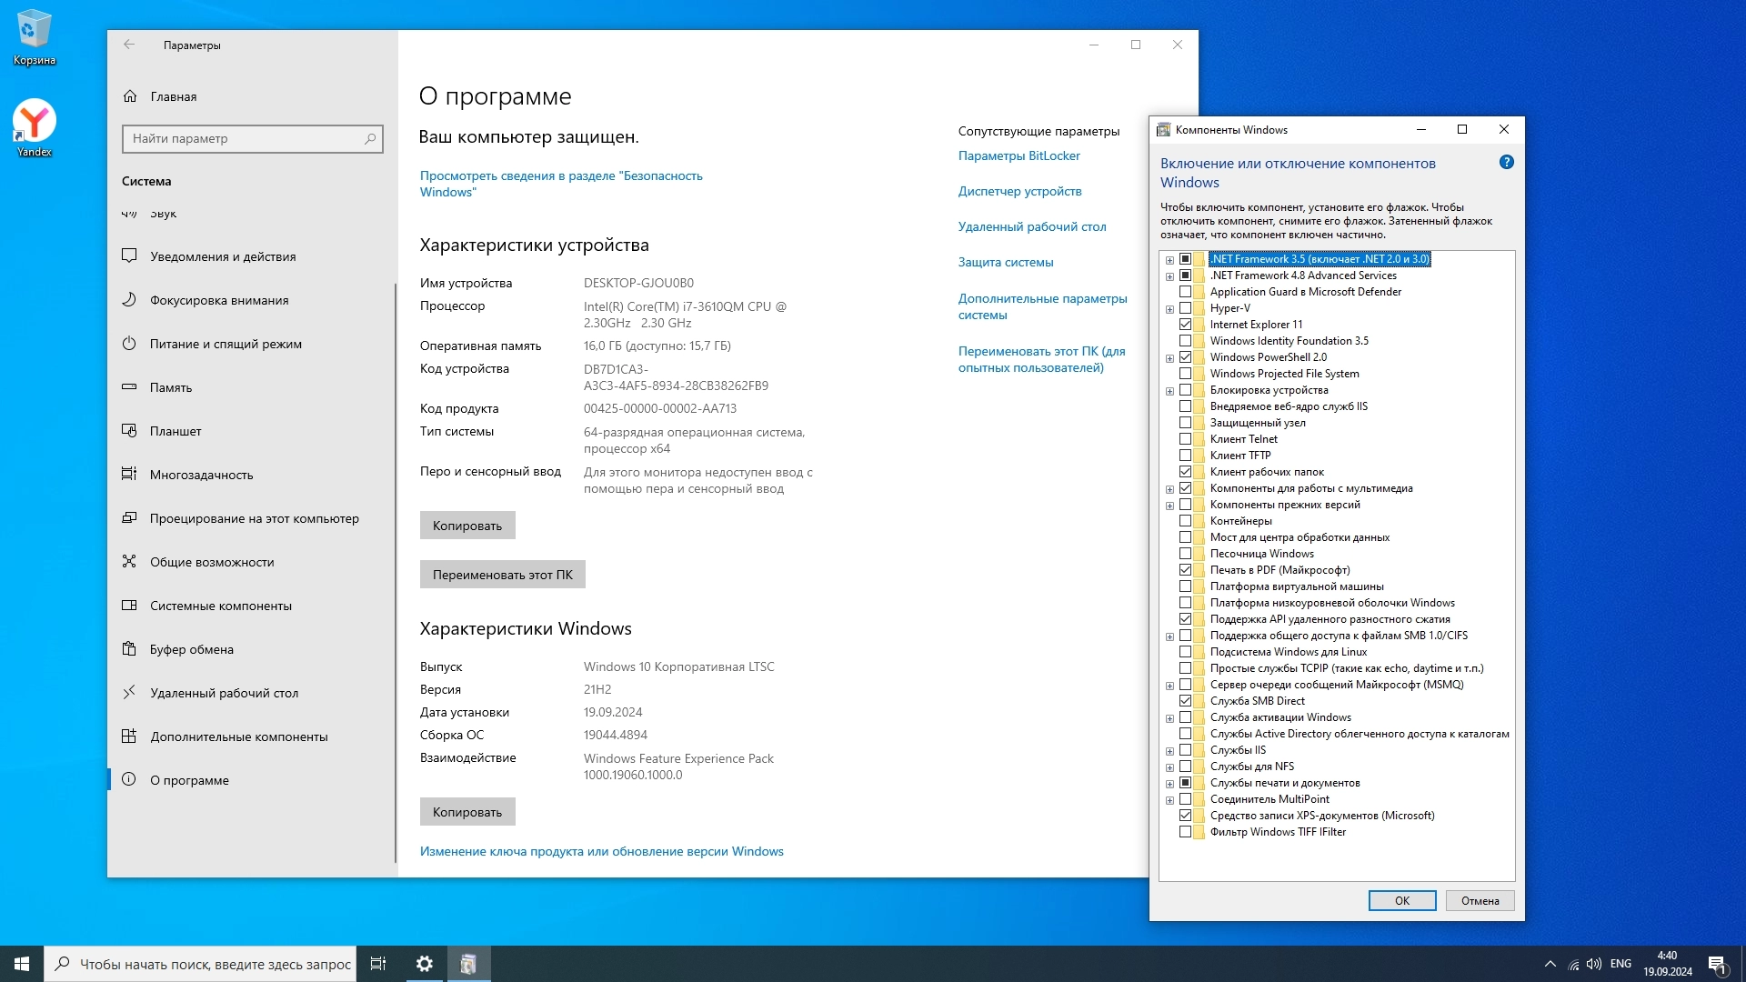
Task: Click the Home icon labeled Главная
Action: [x=130, y=96]
